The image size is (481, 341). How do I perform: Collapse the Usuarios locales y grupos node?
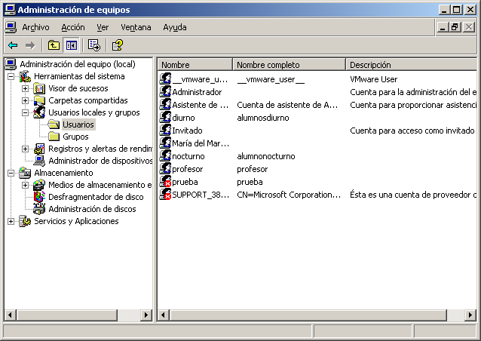pos(25,112)
